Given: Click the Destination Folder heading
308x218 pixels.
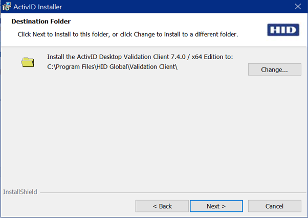Looking at the screenshot, I should point(41,21).
